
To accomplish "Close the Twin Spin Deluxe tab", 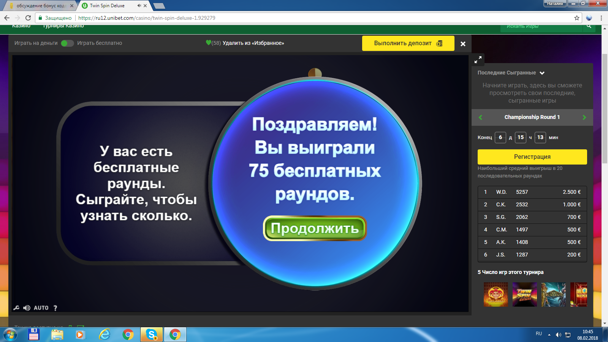I will [x=145, y=6].
